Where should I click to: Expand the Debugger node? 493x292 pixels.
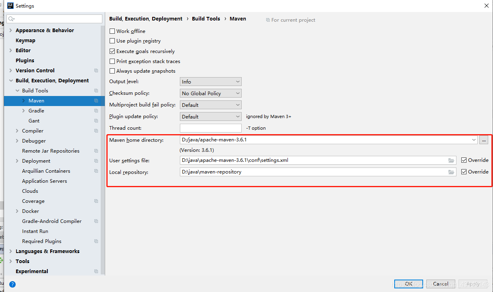point(17,141)
